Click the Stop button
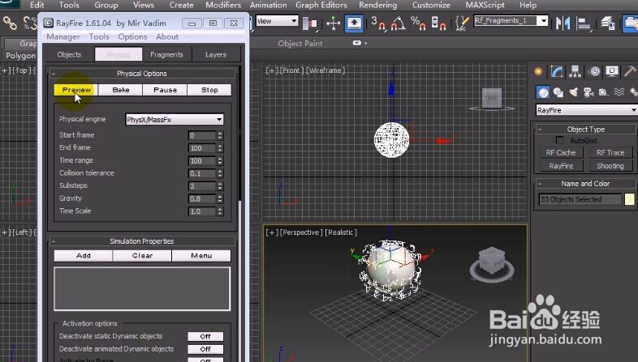 click(x=209, y=90)
